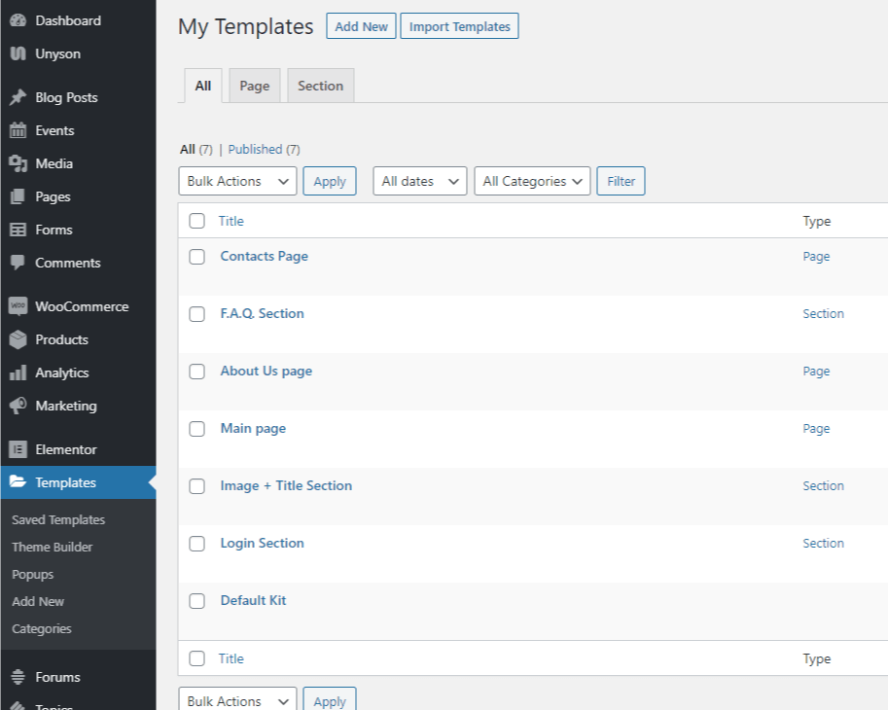
Task: Check the Contacts Page checkbox
Action: coord(197,257)
